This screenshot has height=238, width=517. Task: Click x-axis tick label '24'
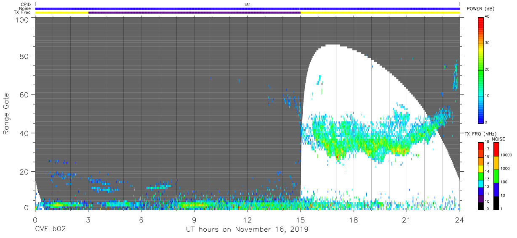pos(459,220)
